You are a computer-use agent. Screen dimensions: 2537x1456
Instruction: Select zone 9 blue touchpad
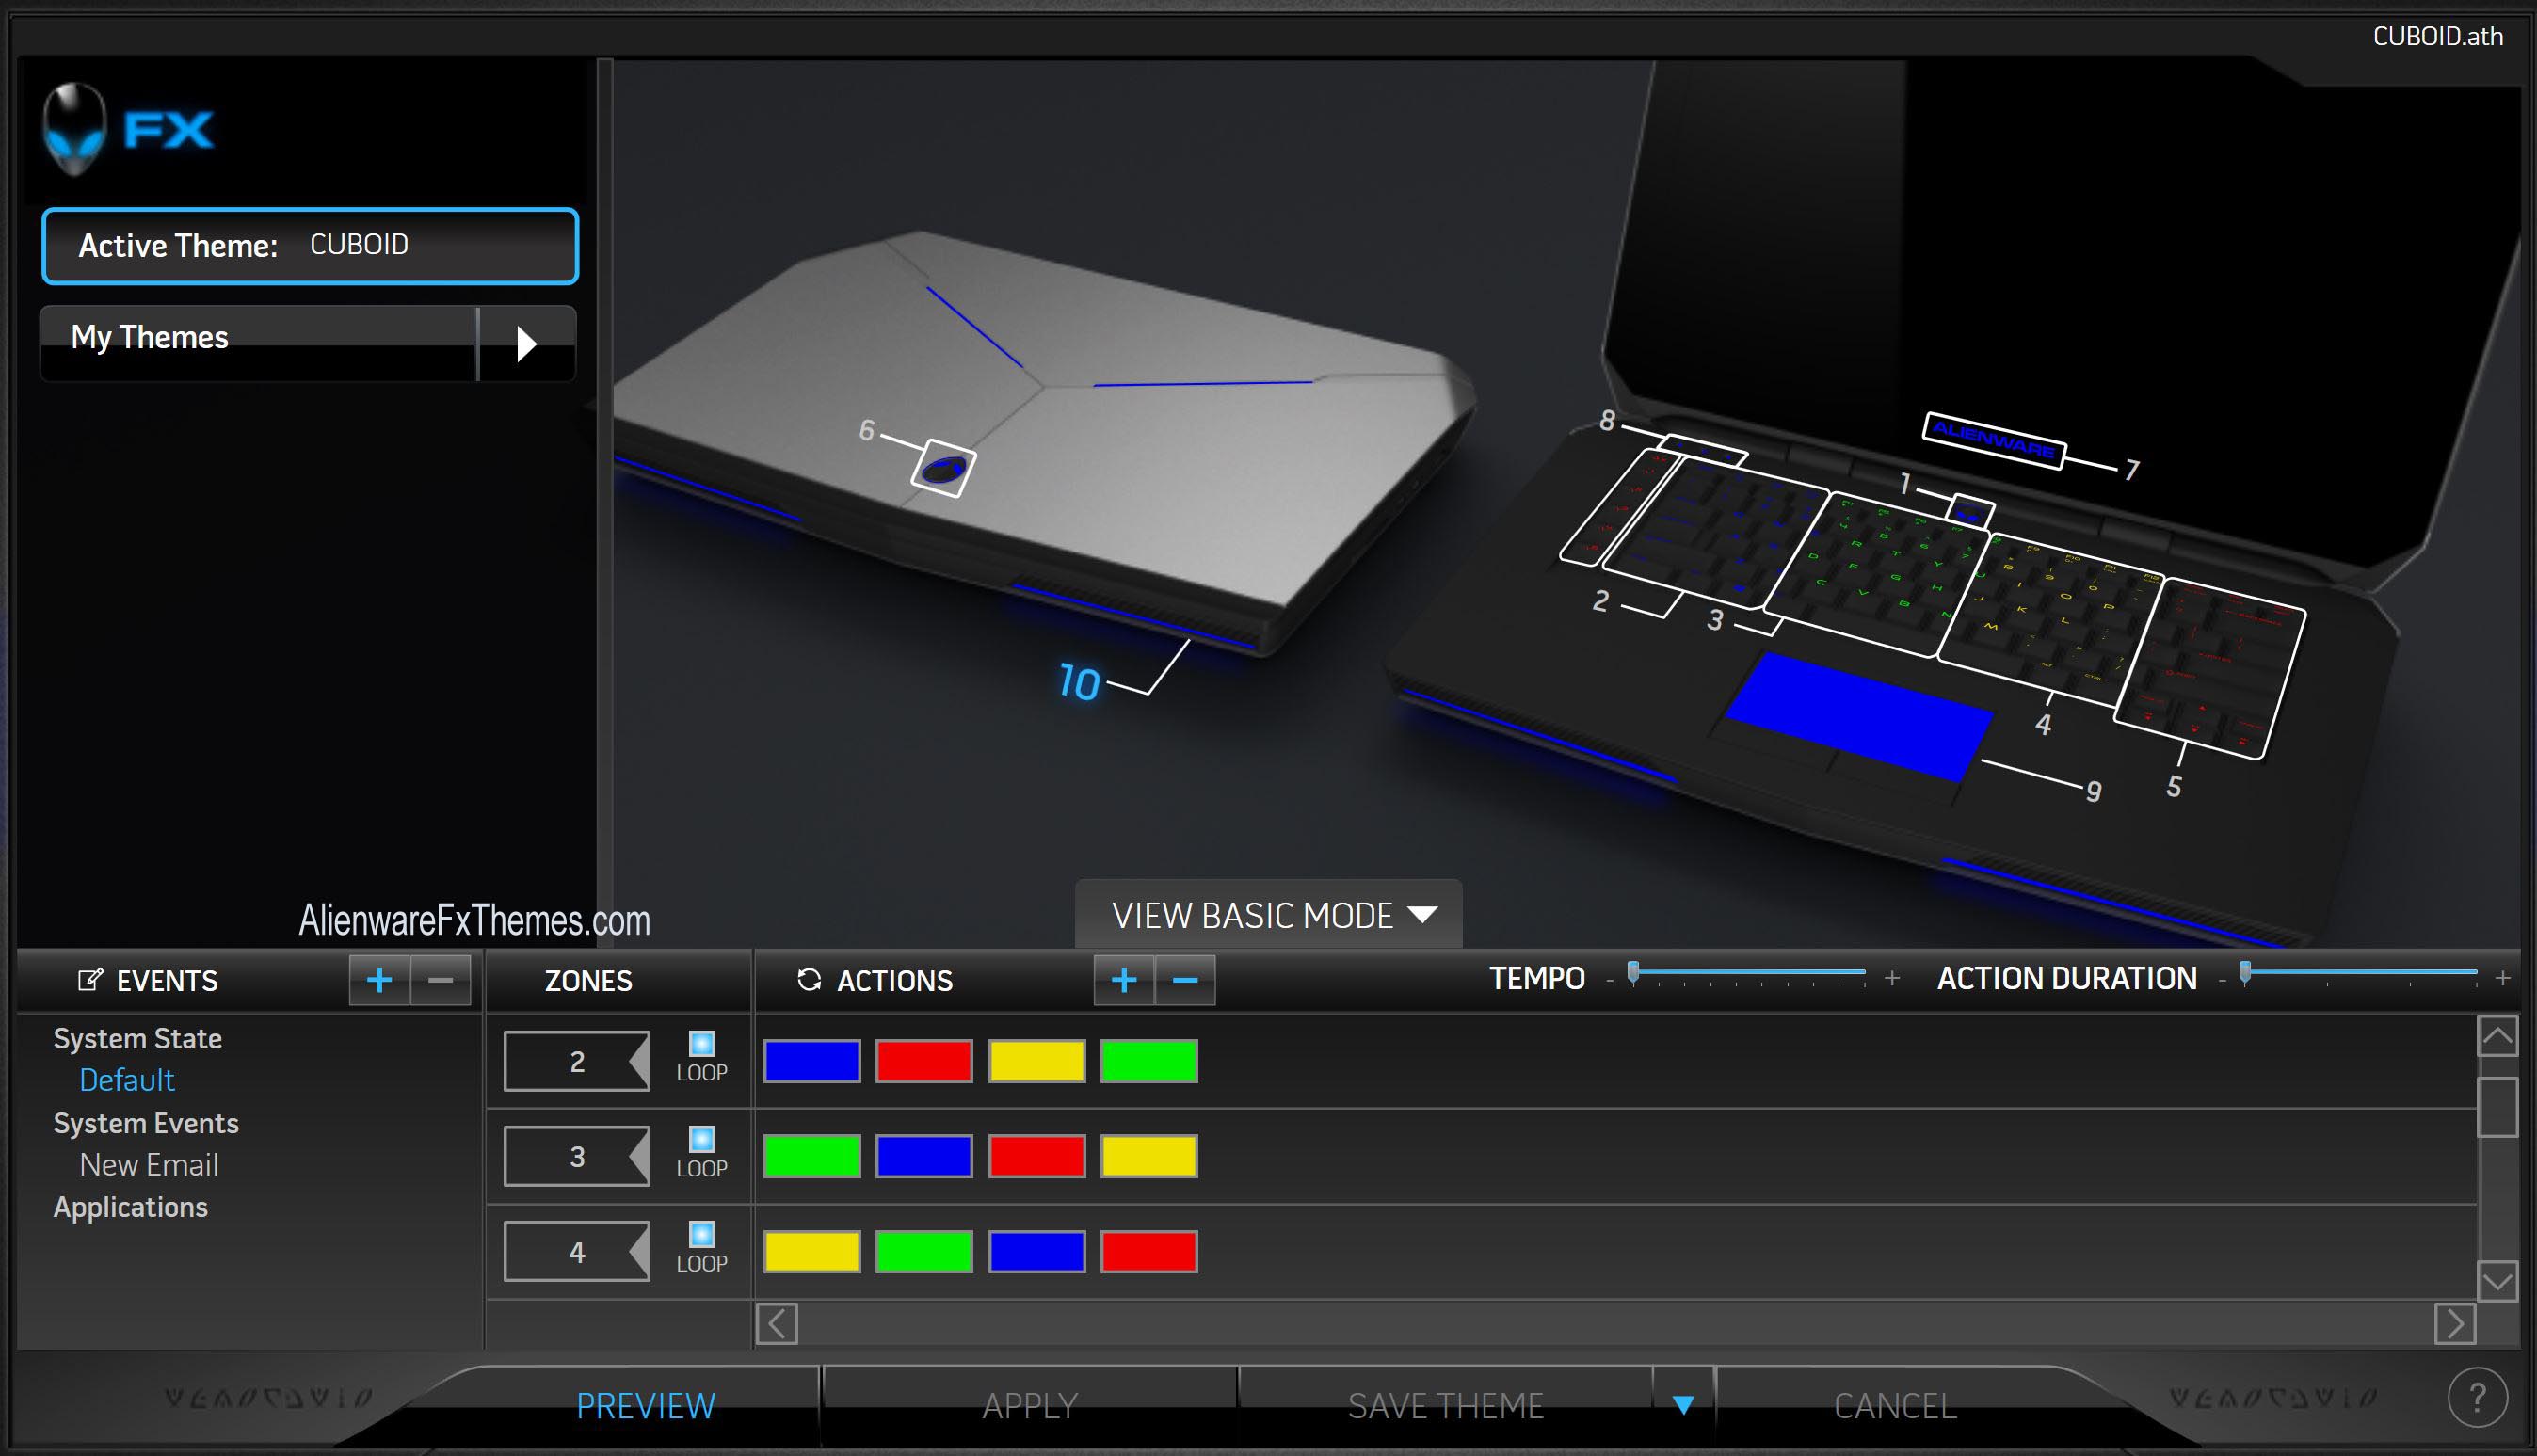pos(1860,715)
